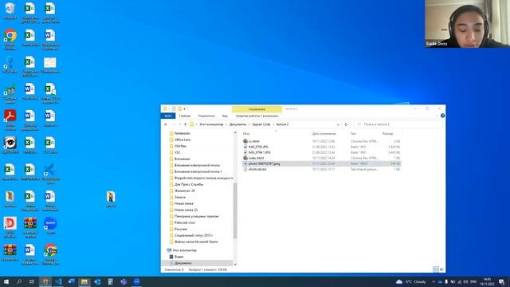Launch Google Chrome from the desktop shortcut
Screen dimensions: 510x287
pos(10,39)
